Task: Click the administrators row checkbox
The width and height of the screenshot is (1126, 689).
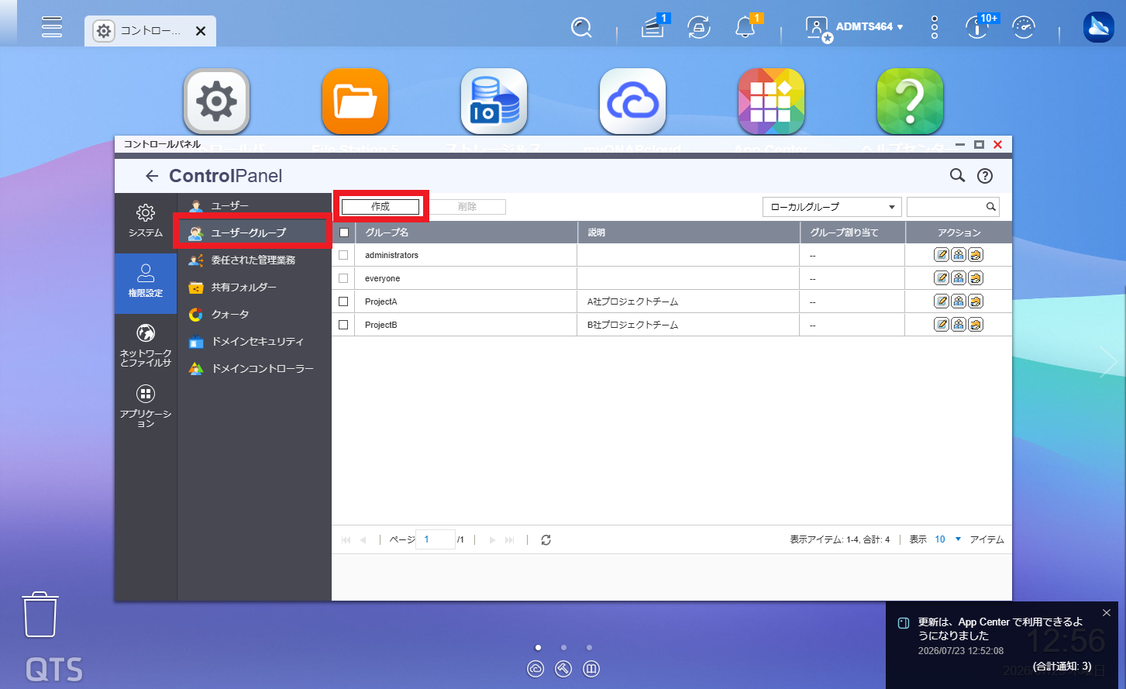Action: point(343,255)
